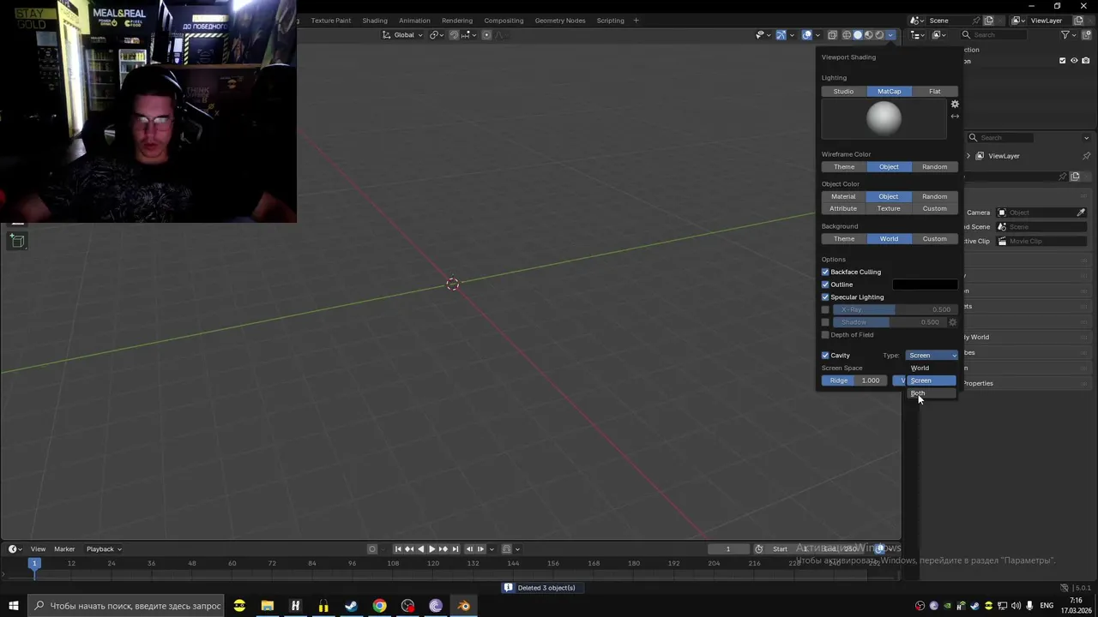The width and height of the screenshot is (1098, 617).
Task: Set Object Color to Material
Action: pos(843,196)
